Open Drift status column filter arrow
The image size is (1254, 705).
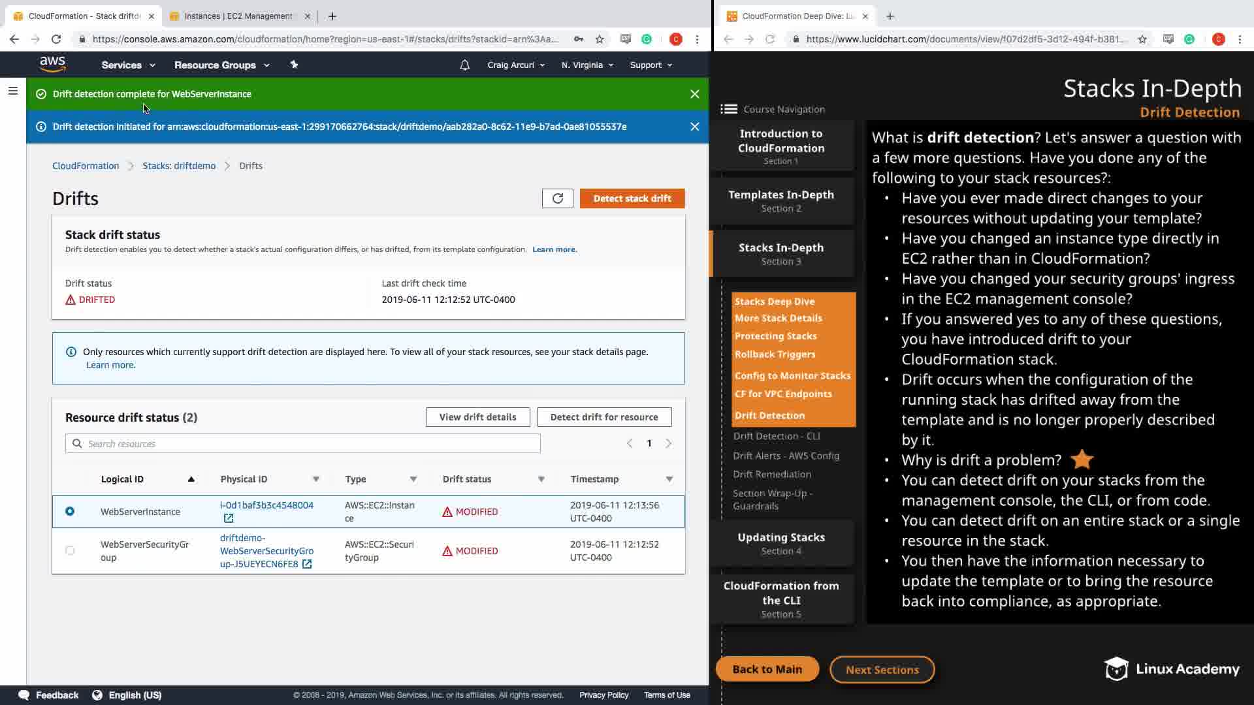click(541, 479)
